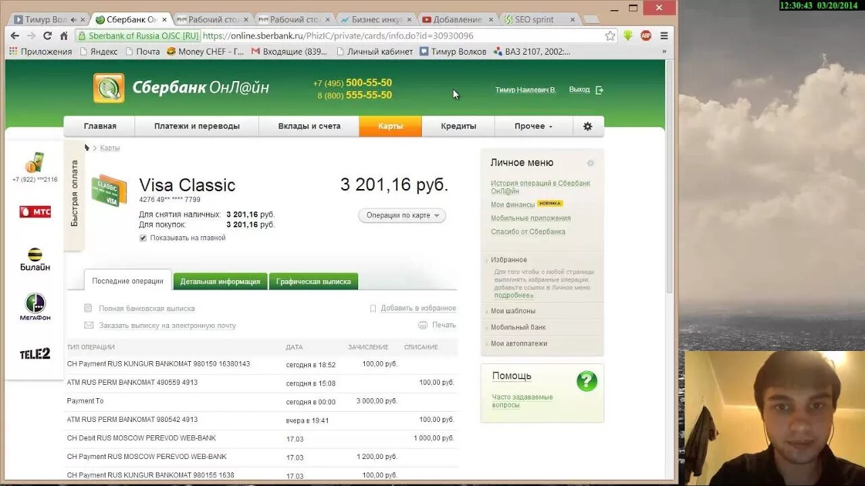The image size is (865, 486).
Task: Open the Кредиты menu item
Action: point(459,126)
